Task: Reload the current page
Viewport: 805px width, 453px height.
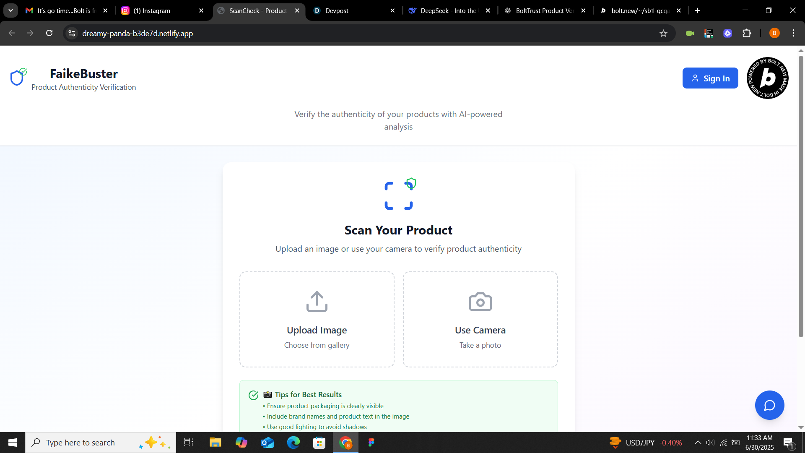Action: tap(49, 33)
